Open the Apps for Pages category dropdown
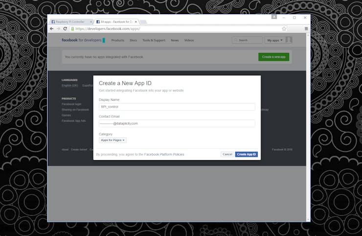The height and width of the screenshot is (236, 362). (113, 140)
